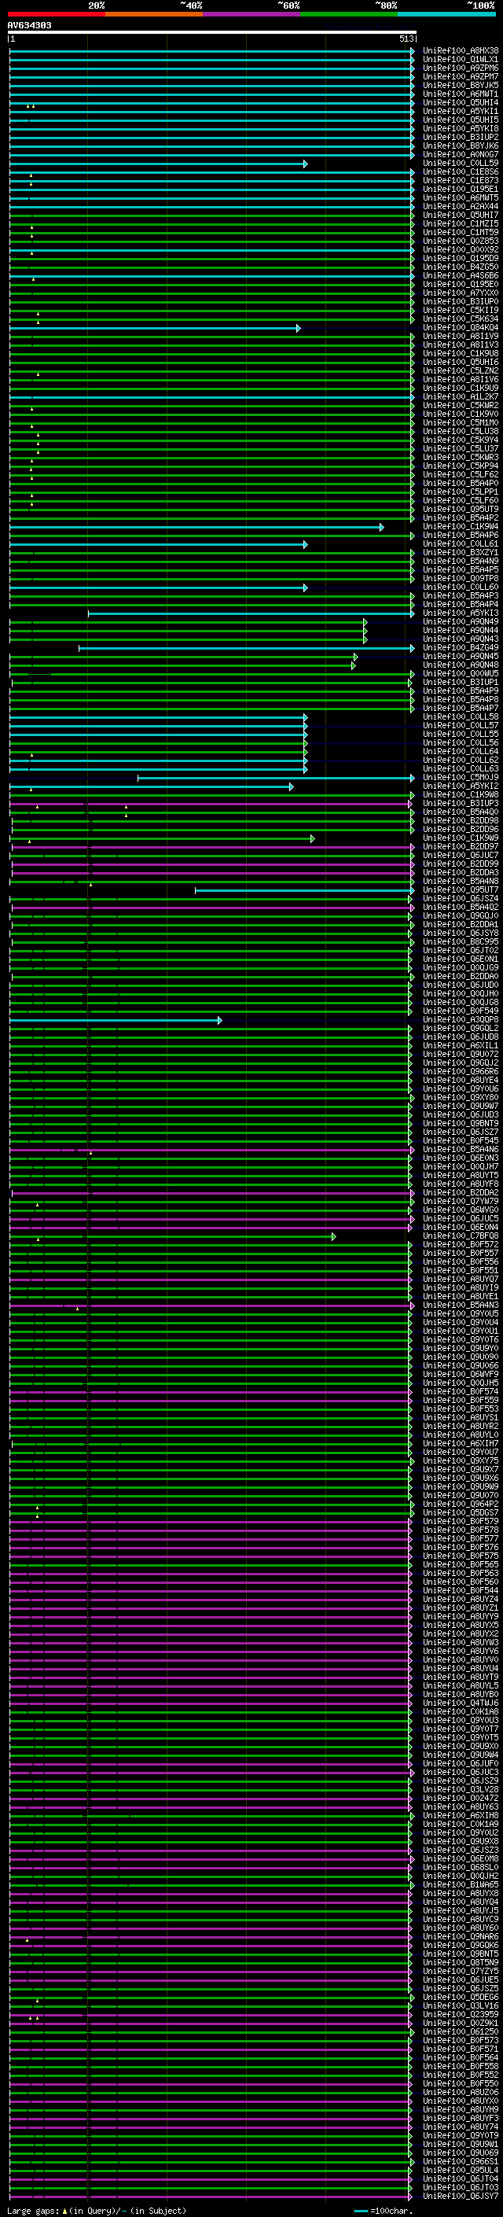
Task: Select the query name AV634303
Action: coord(29,26)
